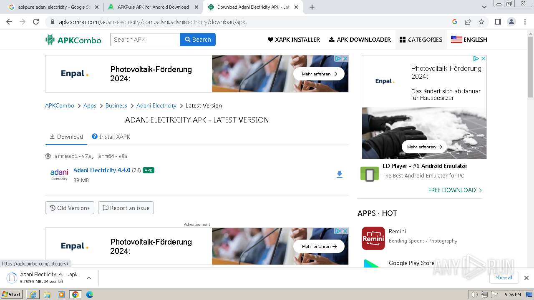This screenshot has width=534, height=300.
Task: Click the downloading Adani Electricity apk item
Action: click(49, 277)
